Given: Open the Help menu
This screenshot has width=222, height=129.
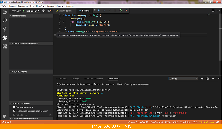Looking at the screenshot, I should (x=70, y=6).
